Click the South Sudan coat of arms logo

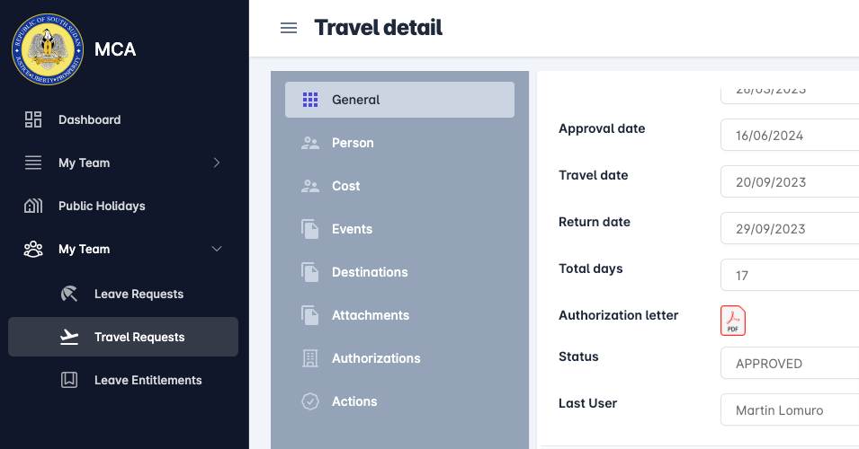click(48, 49)
